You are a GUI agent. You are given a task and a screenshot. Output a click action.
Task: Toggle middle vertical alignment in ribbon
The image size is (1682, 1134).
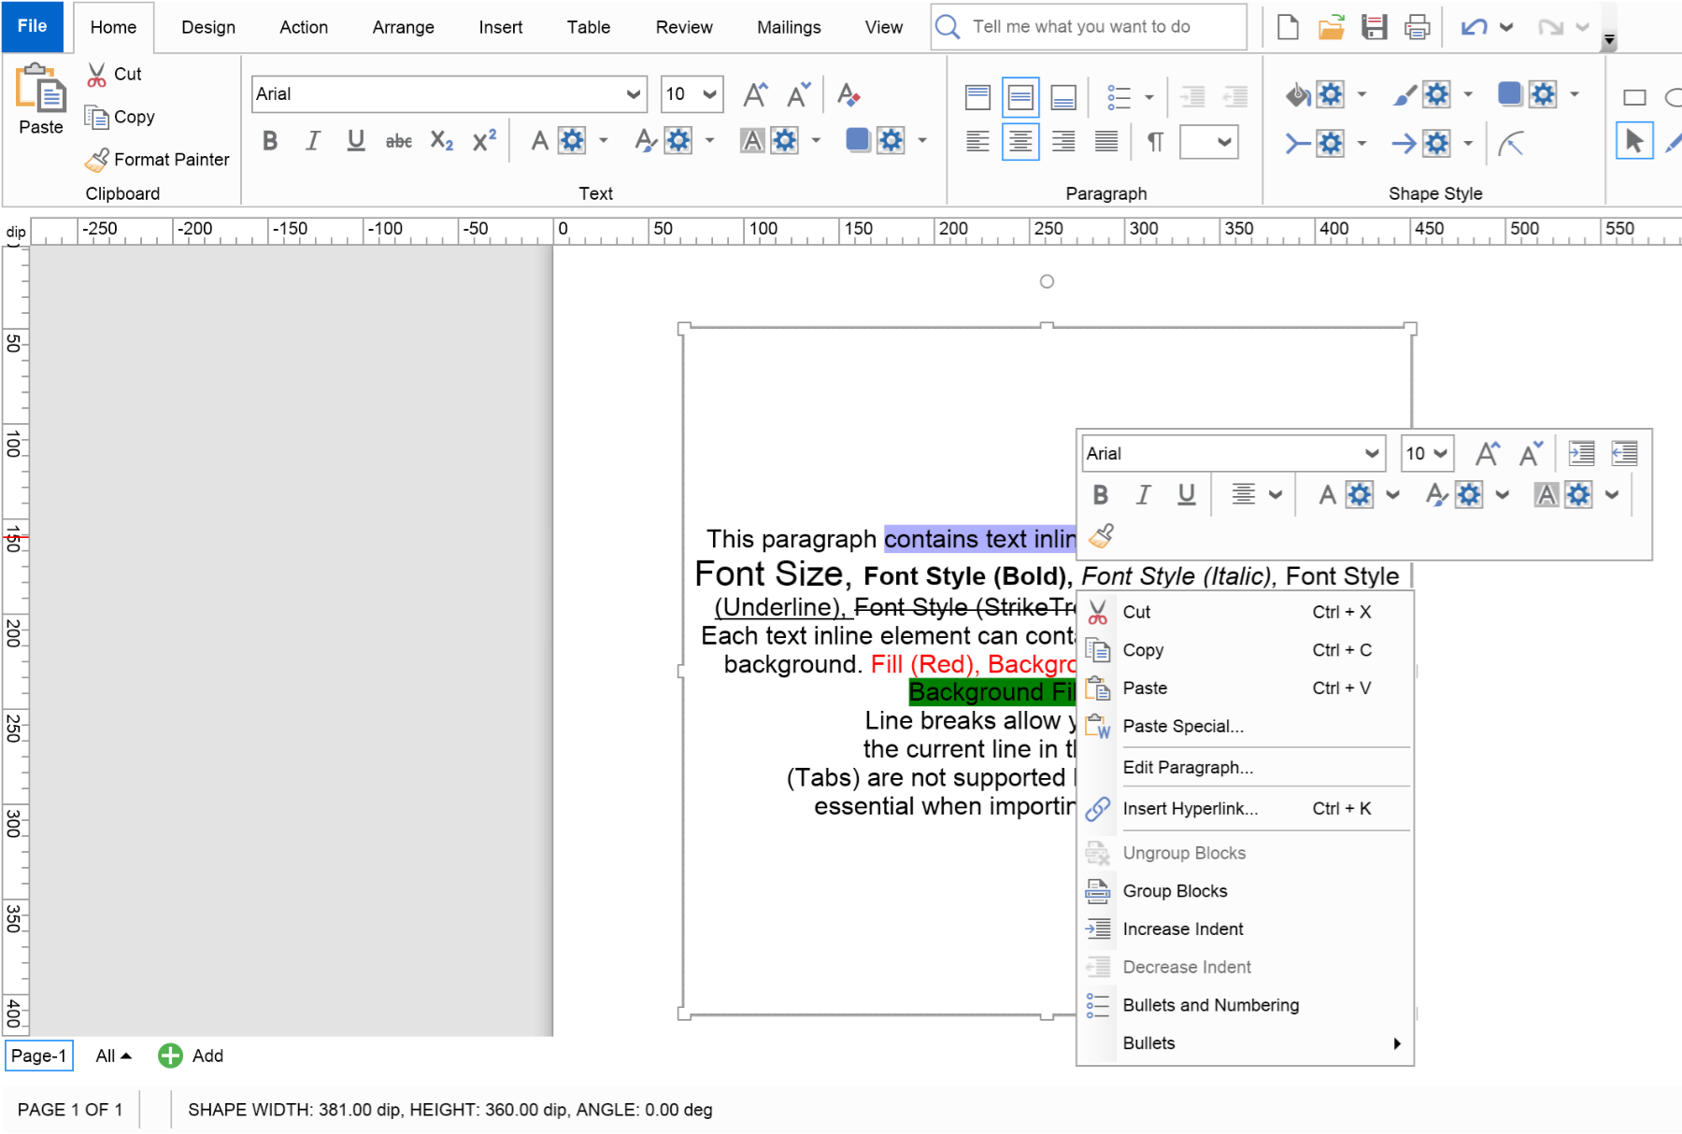point(1020,97)
